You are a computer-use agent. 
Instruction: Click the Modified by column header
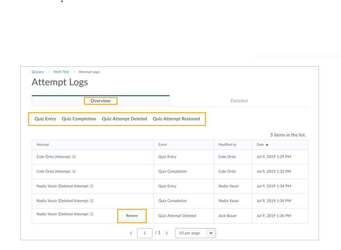[227, 144]
